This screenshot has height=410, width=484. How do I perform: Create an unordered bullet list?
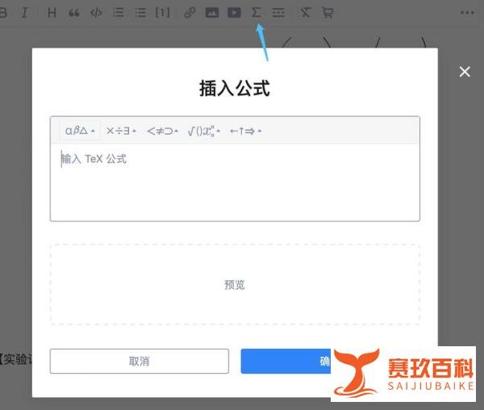140,13
